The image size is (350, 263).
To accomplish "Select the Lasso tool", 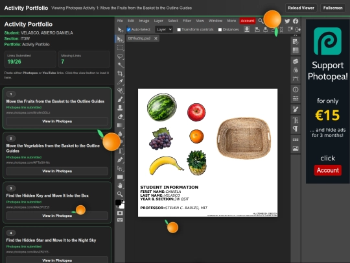I will click(120, 56).
